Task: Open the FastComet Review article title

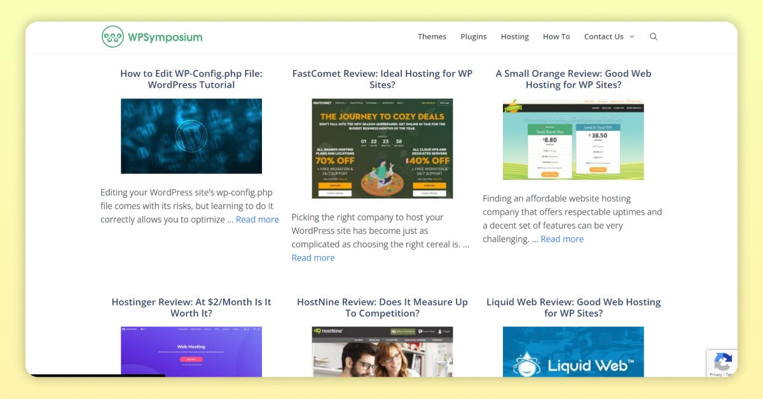Action: 382,79
